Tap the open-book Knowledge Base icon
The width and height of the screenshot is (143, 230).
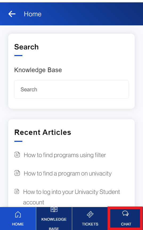54,209
